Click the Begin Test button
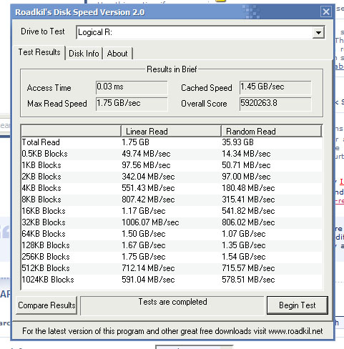The height and width of the screenshot is (349, 344). 298,305
